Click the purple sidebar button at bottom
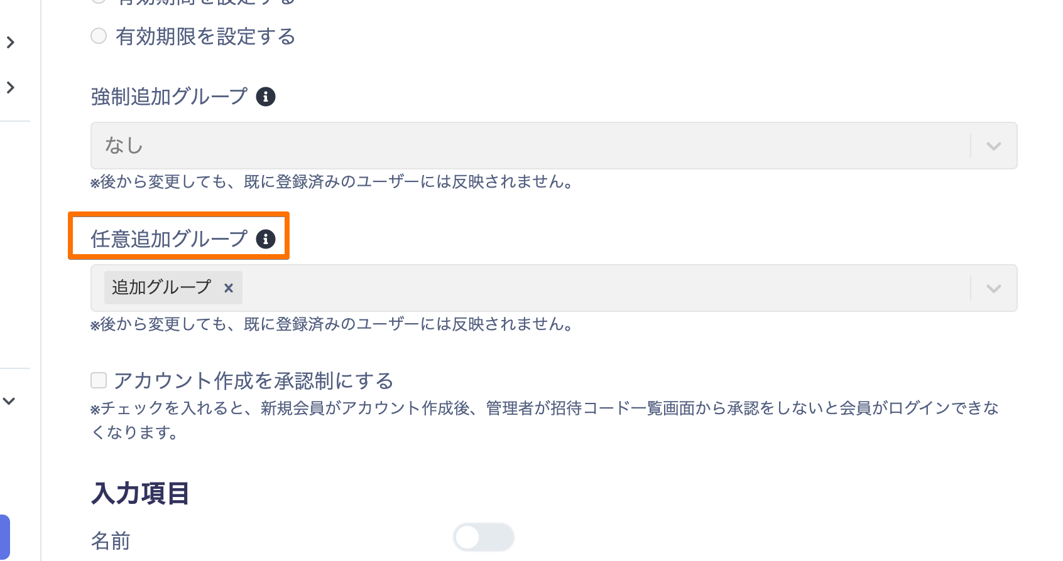Screen dimensions: 1063x561 coord(4,537)
